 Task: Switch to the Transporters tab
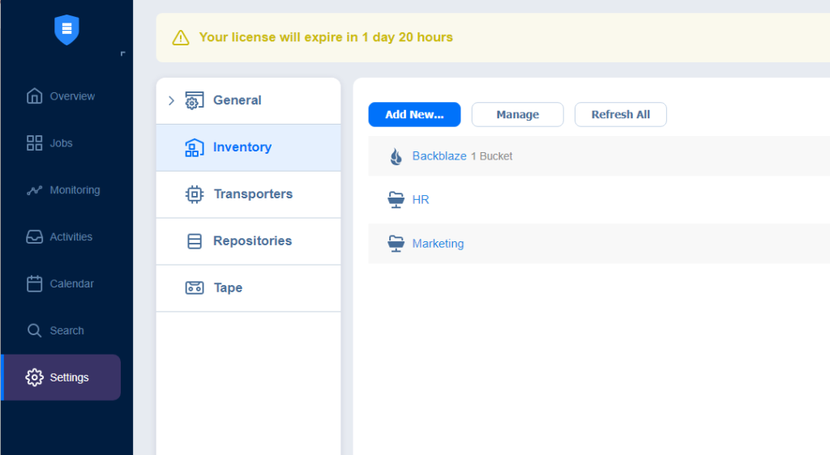click(x=248, y=194)
